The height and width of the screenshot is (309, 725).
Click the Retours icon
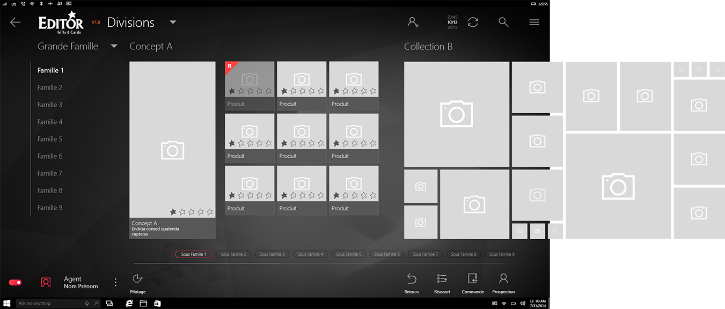click(x=412, y=279)
